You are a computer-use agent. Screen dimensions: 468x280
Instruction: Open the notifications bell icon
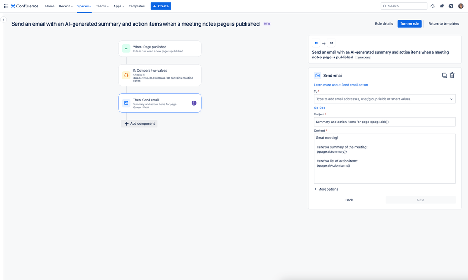point(442,6)
